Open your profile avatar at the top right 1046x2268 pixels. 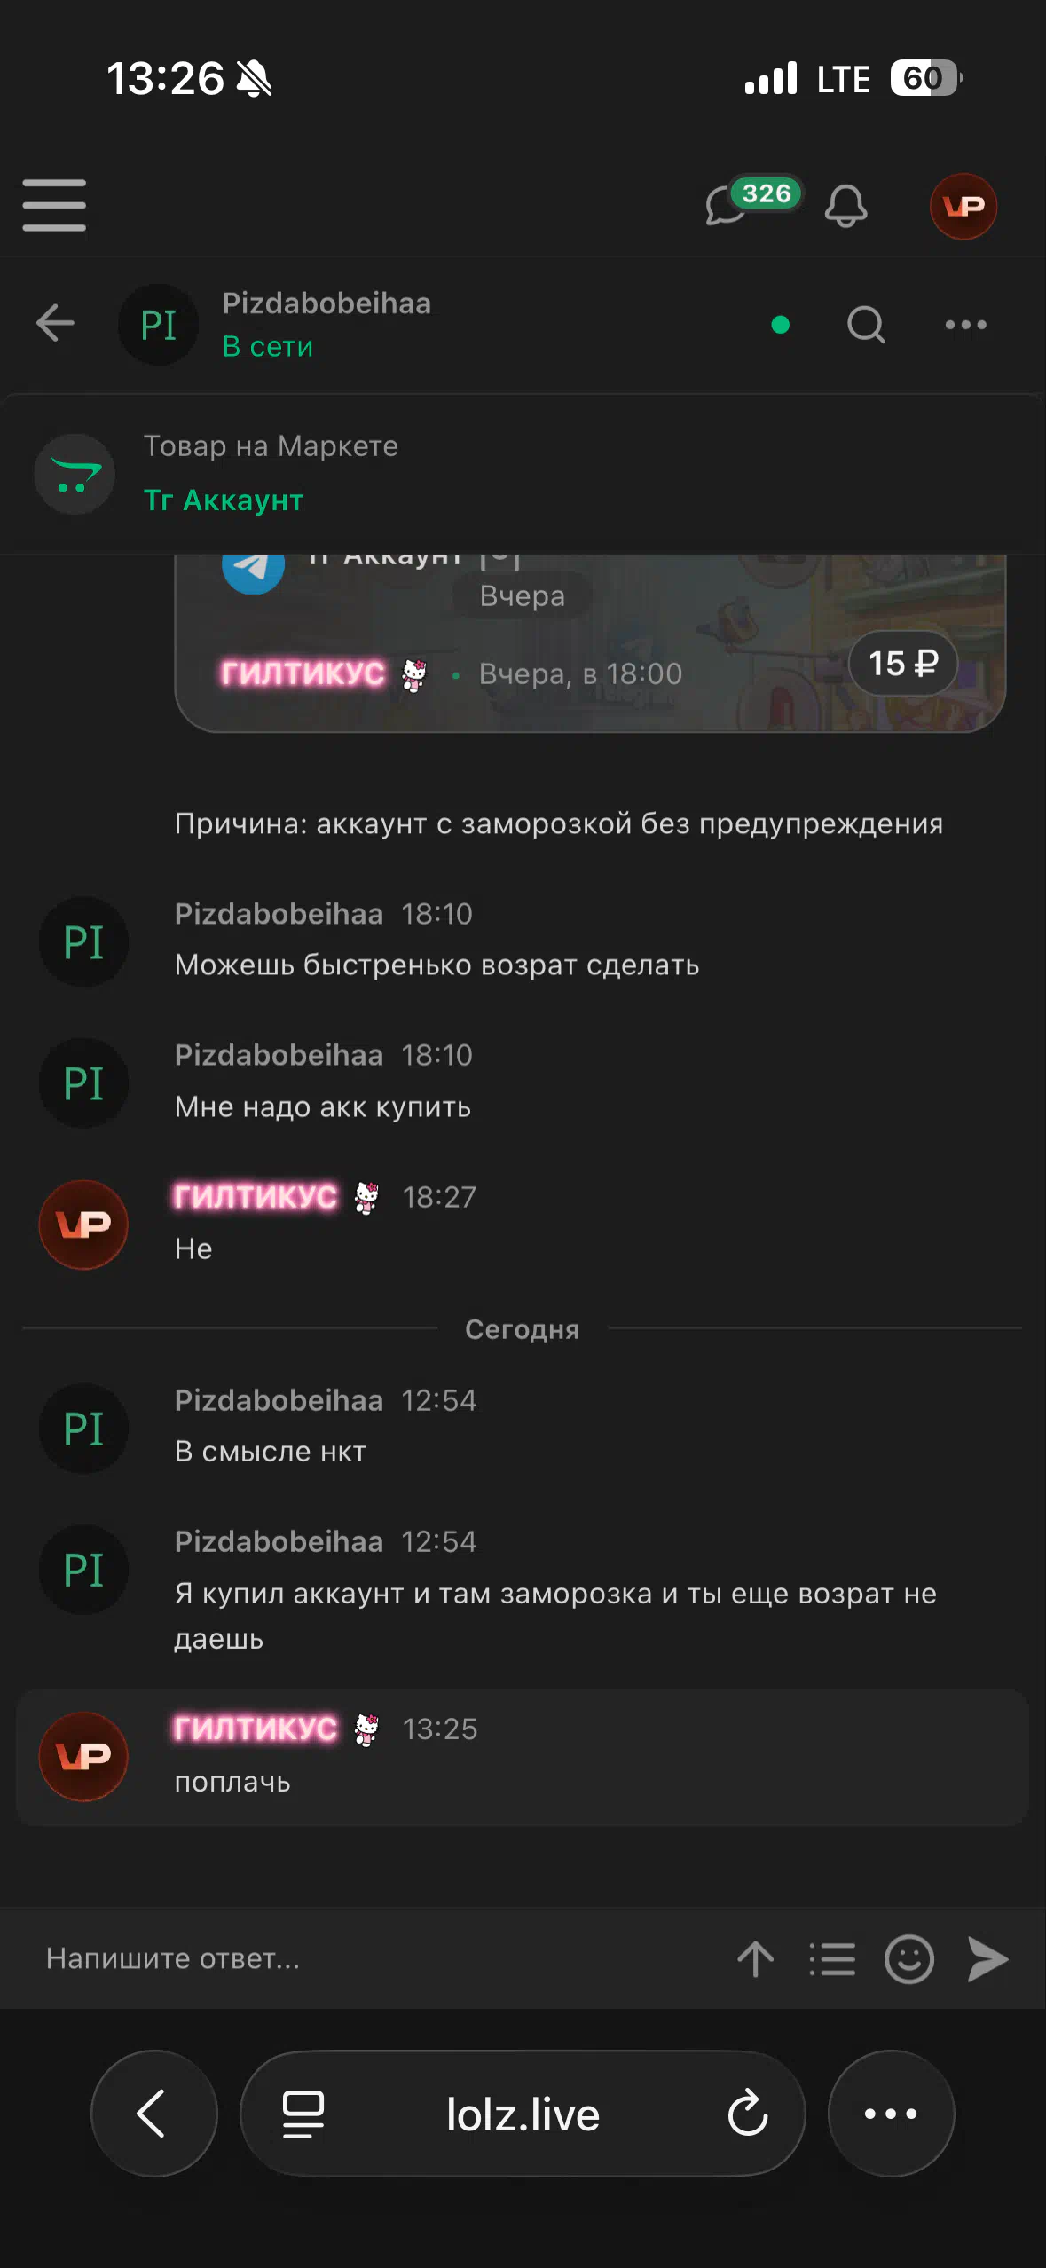pyautogui.click(x=963, y=206)
